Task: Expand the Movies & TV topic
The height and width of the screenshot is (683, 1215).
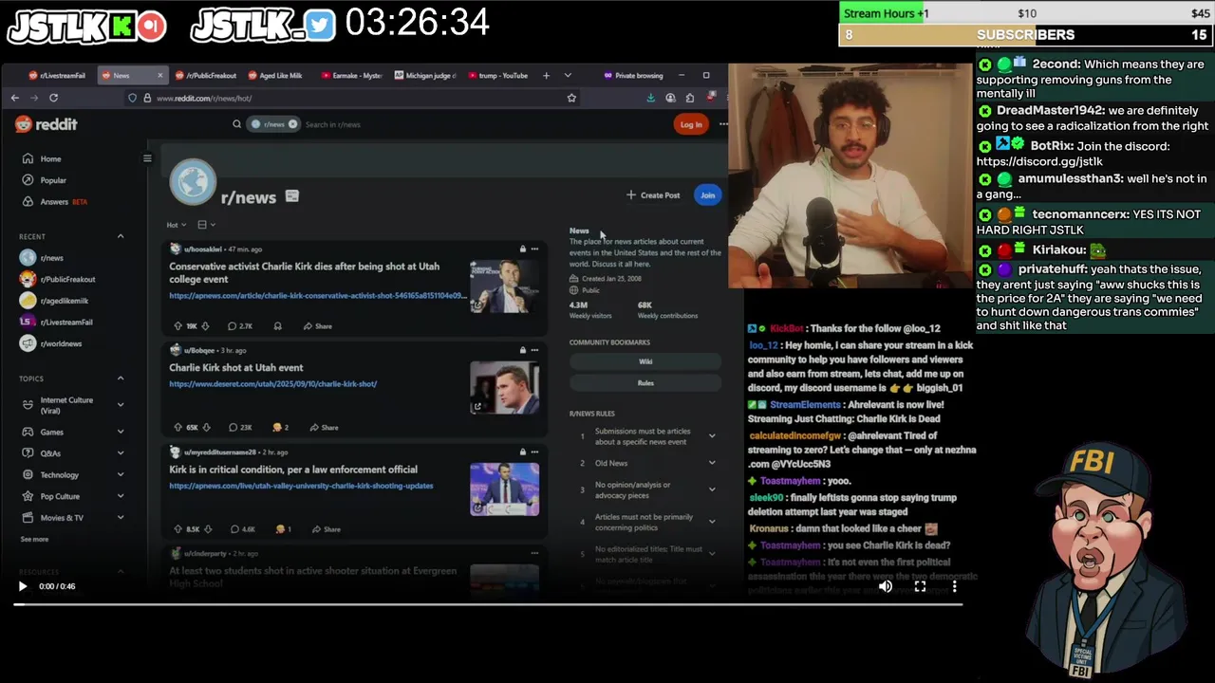Action: [x=121, y=517]
